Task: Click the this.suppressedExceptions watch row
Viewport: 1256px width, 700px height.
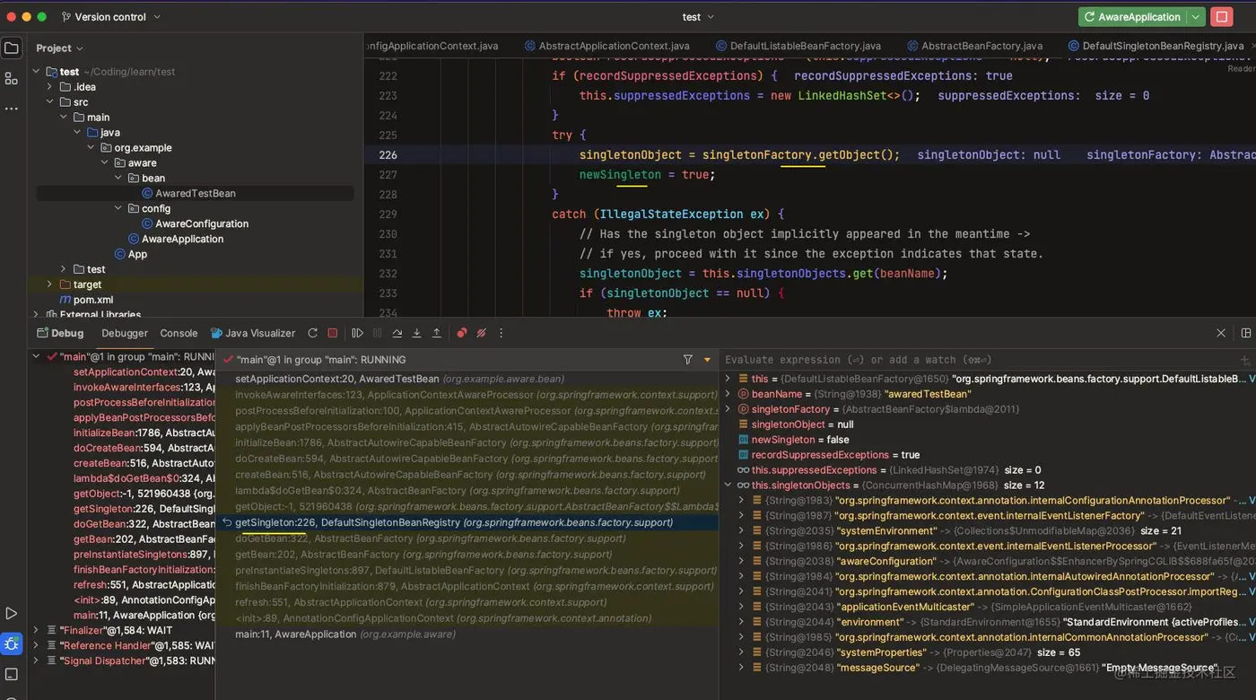Action: click(987, 470)
